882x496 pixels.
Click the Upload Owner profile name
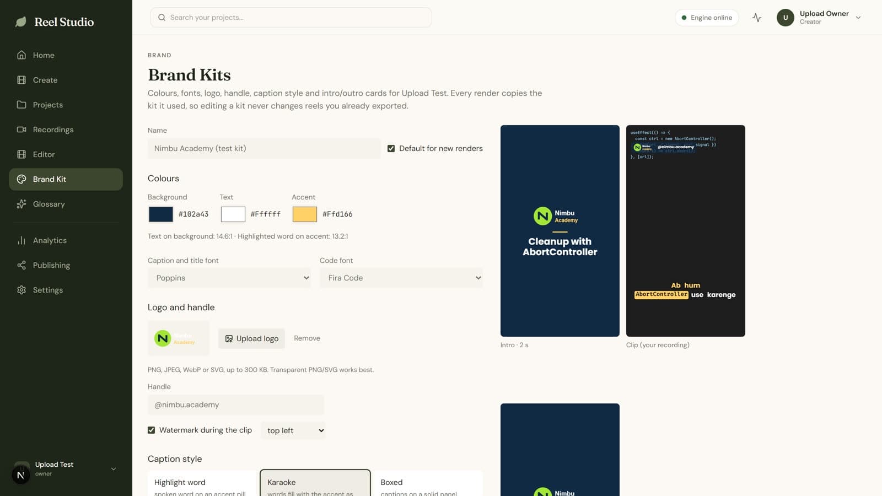(x=824, y=14)
